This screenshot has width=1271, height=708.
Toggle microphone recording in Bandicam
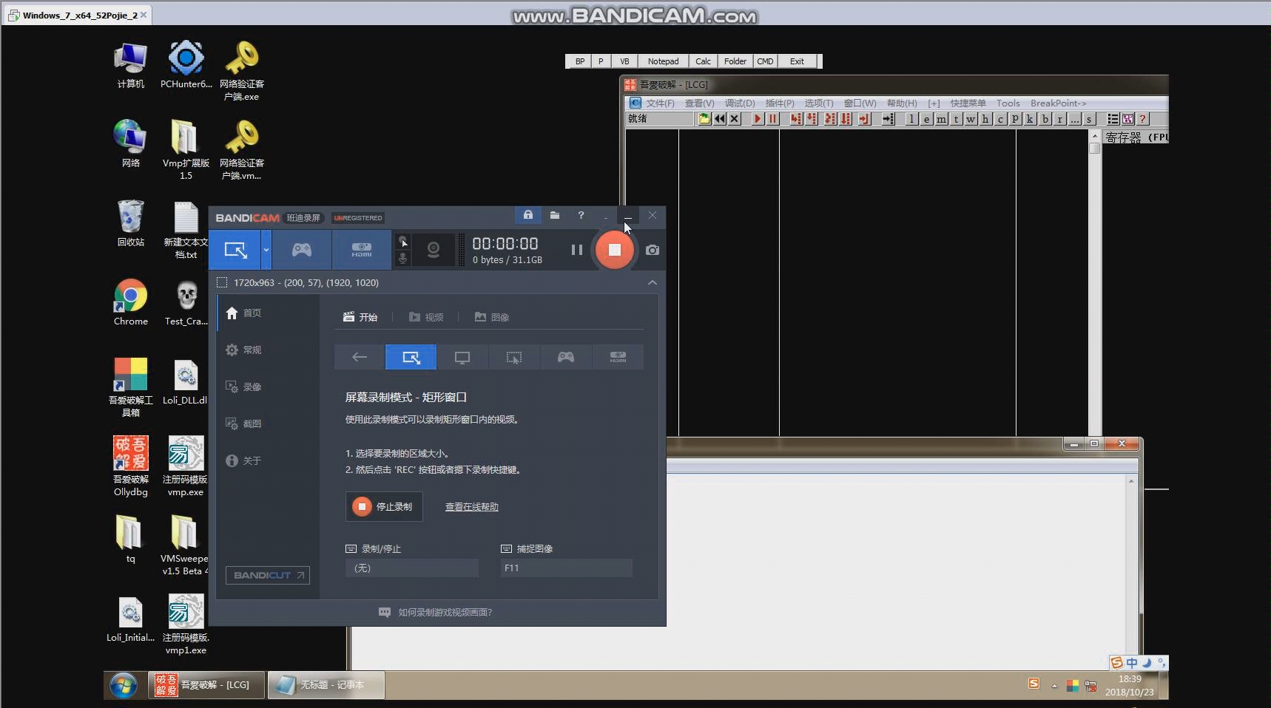pyautogui.click(x=403, y=258)
